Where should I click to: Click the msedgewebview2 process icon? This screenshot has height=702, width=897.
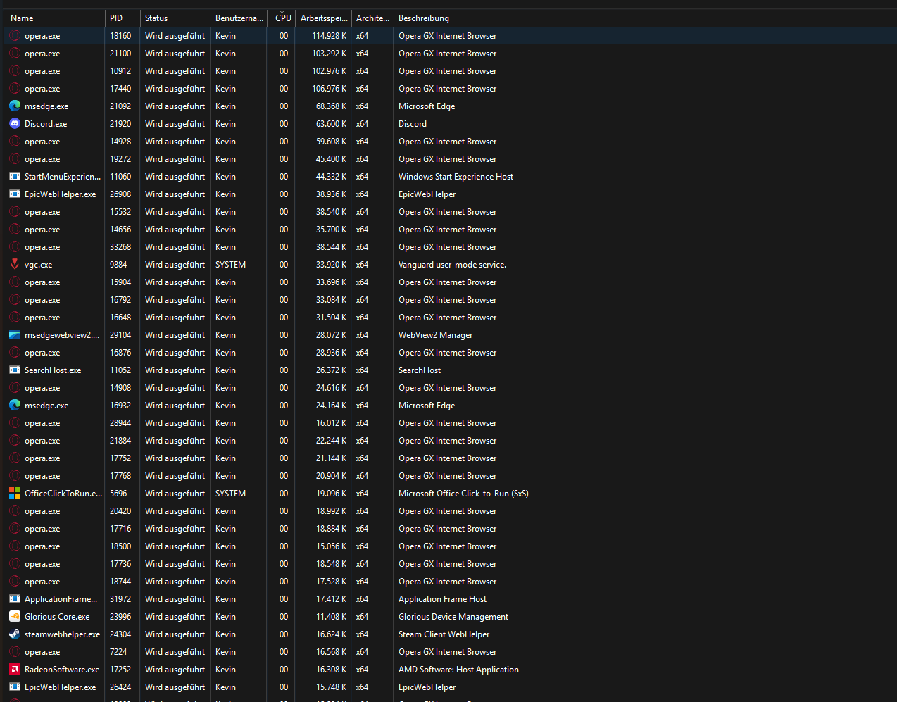click(15, 335)
